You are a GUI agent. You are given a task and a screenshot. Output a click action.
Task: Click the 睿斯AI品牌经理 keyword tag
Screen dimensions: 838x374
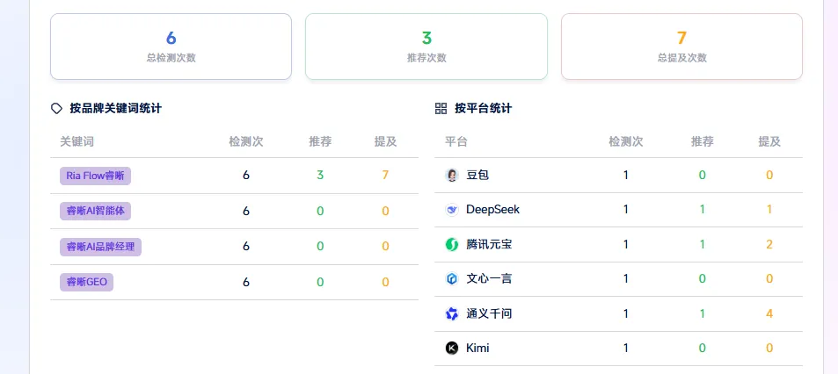click(x=100, y=247)
